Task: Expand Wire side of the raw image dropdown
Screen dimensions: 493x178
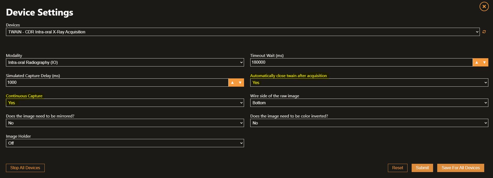Action: click(369, 103)
